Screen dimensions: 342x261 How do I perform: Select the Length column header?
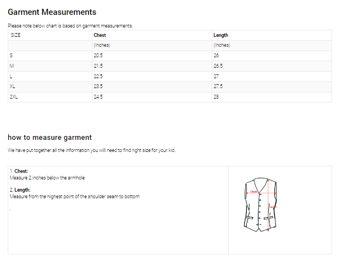point(220,35)
